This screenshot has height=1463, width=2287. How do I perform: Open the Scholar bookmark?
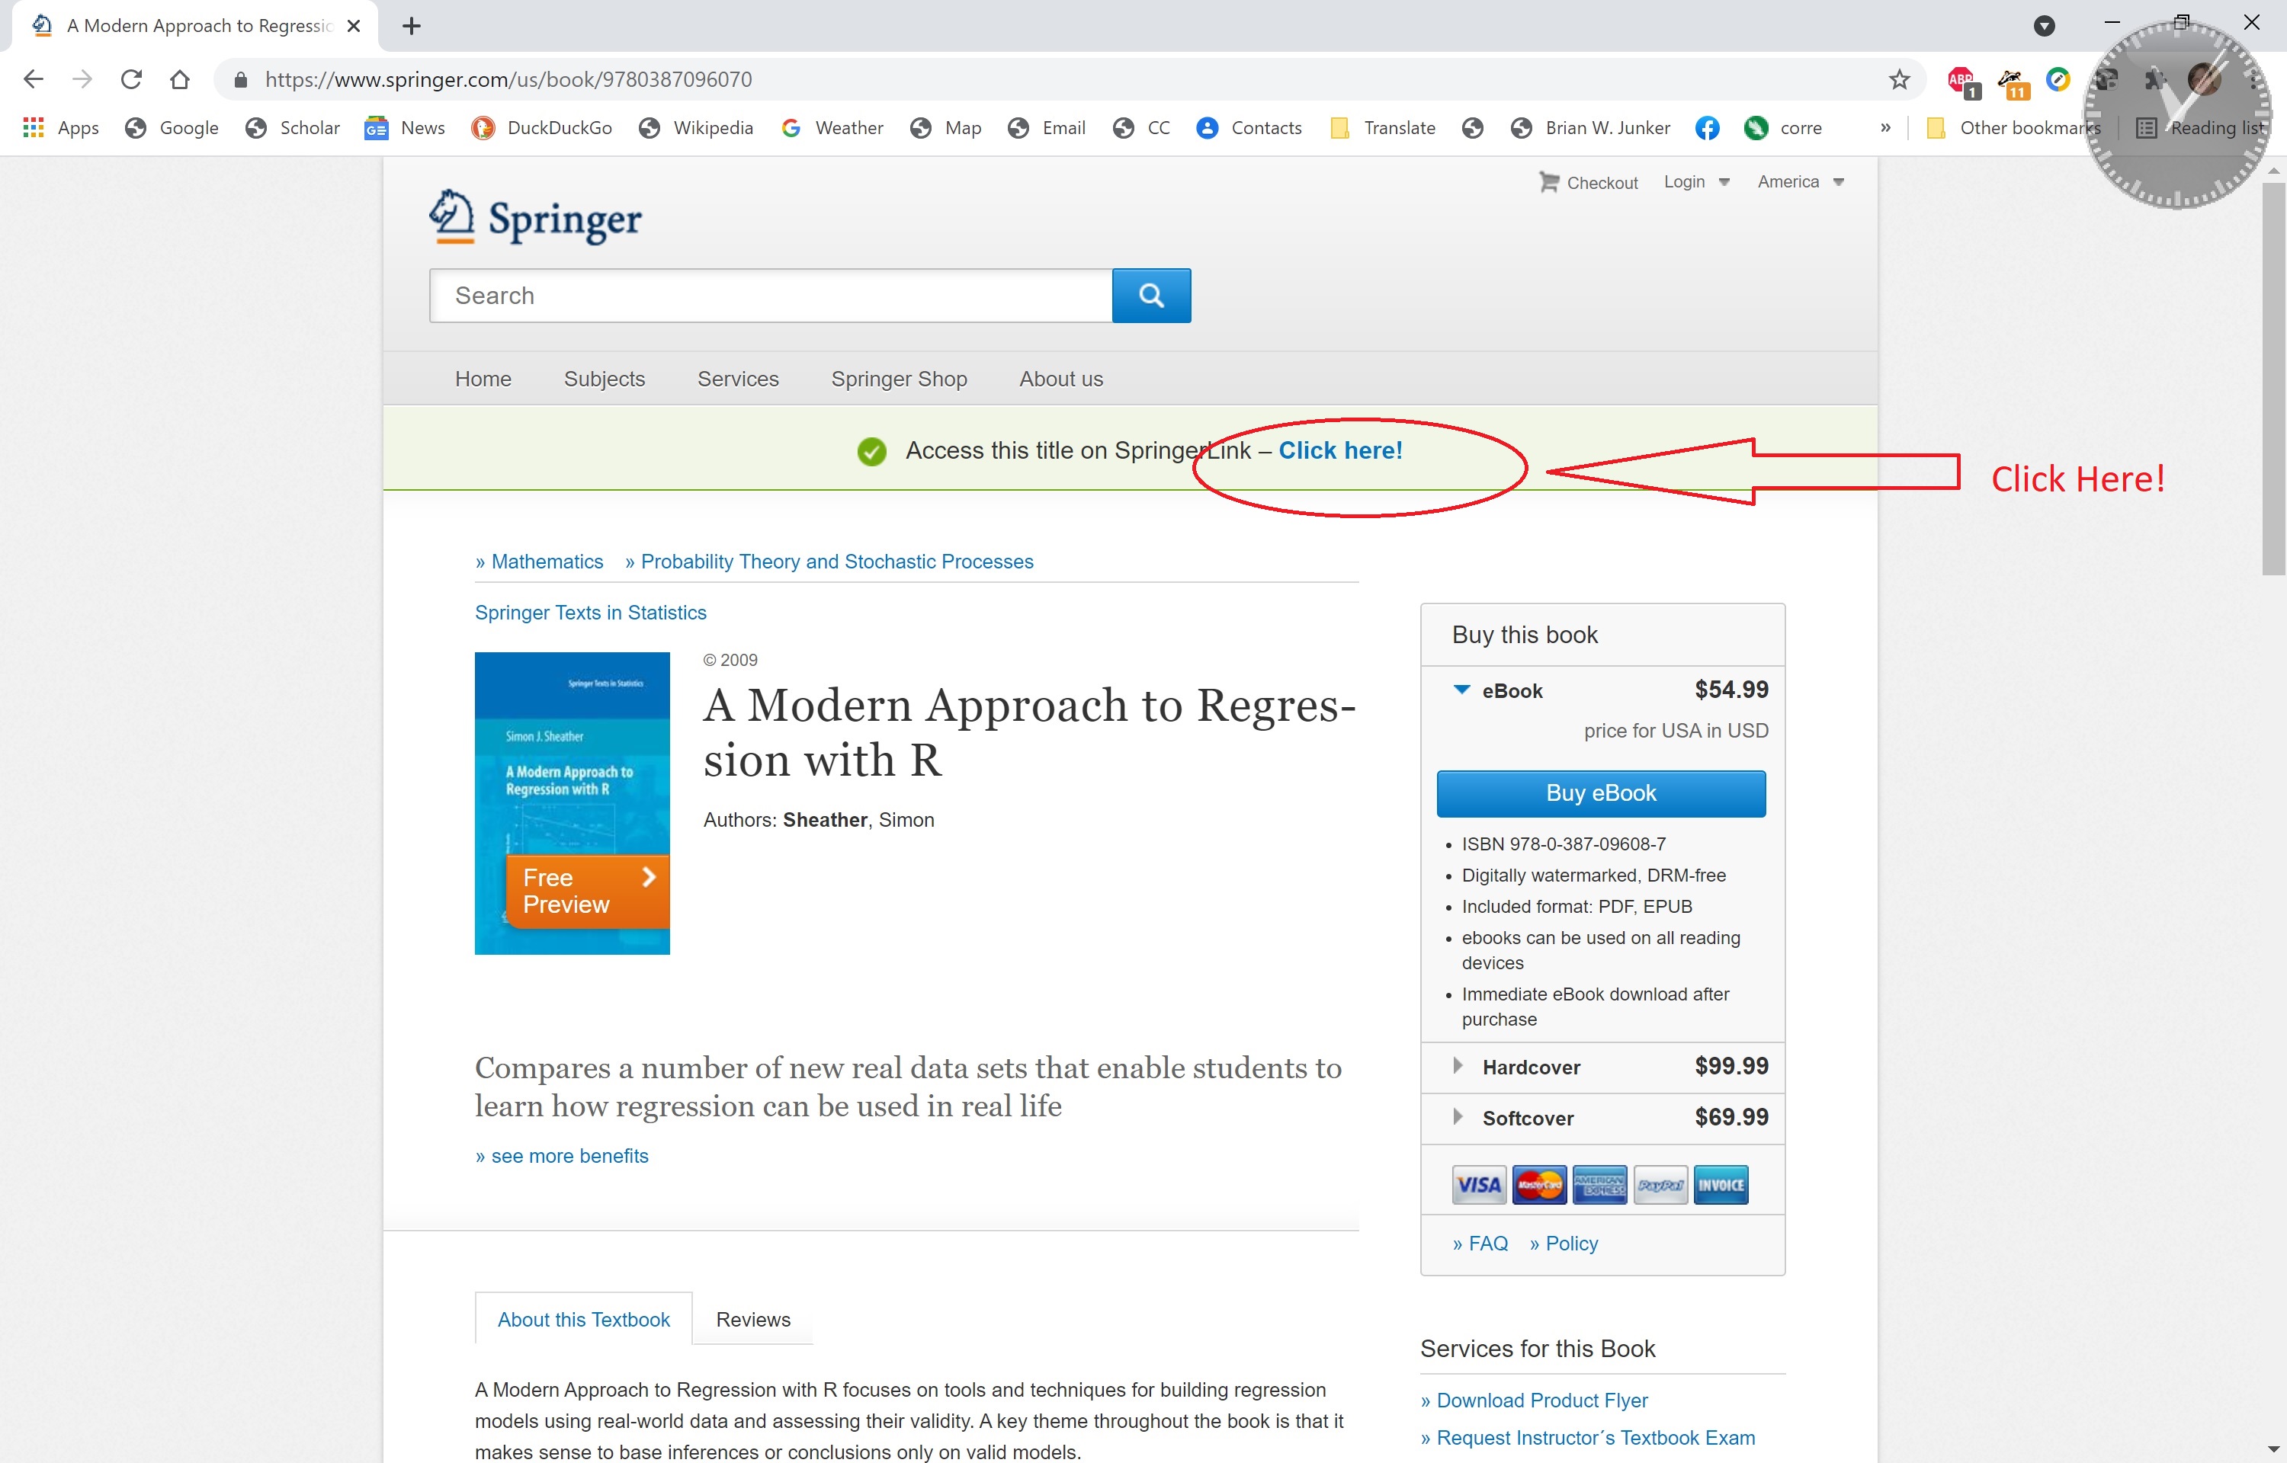point(293,127)
